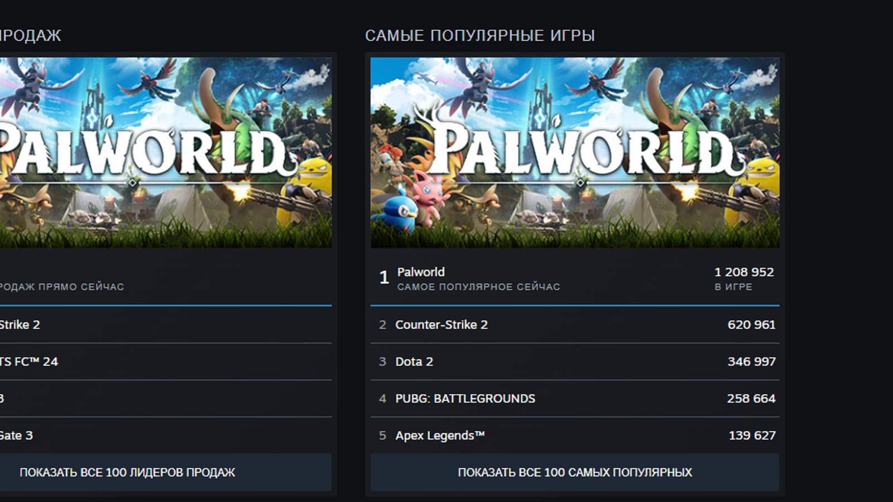Click 'ПОКАЗАТЬ ВСЕ 100 ЛИДЕРОВ ПРОДАЖ' button
This screenshot has width=893, height=502.
tap(166, 472)
